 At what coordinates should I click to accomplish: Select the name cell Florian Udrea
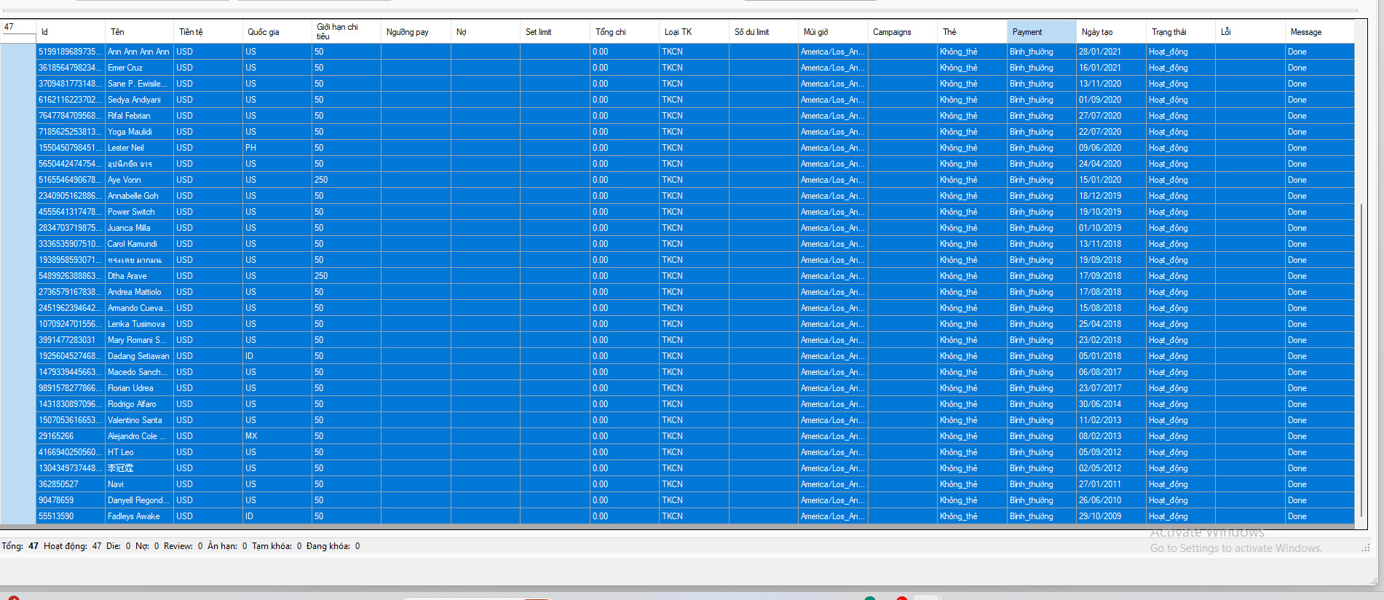point(139,388)
